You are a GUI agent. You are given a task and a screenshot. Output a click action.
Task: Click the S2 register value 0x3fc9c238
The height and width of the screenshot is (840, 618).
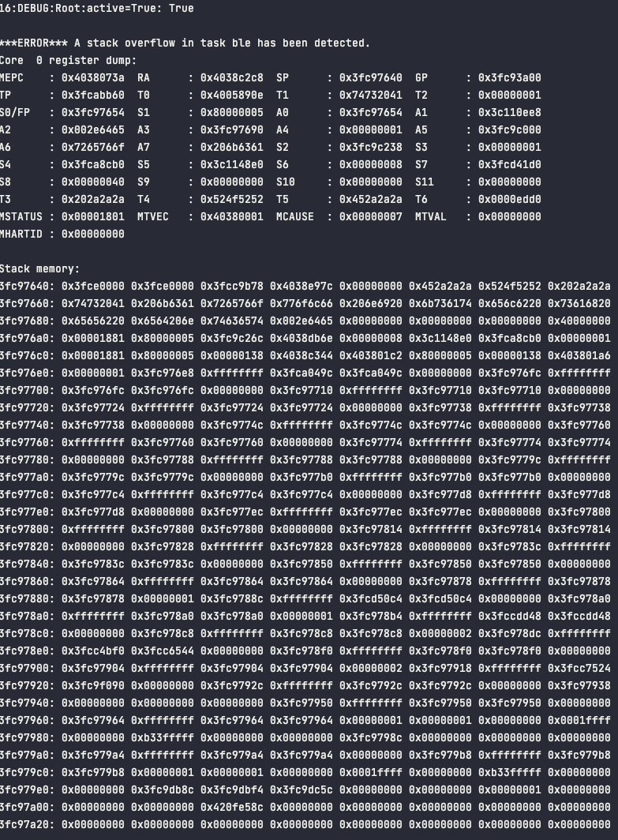tap(371, 148)
